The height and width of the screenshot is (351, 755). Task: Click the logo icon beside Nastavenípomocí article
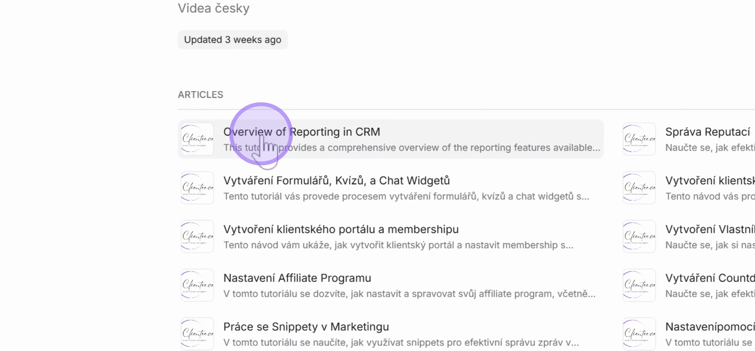pyautogui.click(x=639, y=334)
